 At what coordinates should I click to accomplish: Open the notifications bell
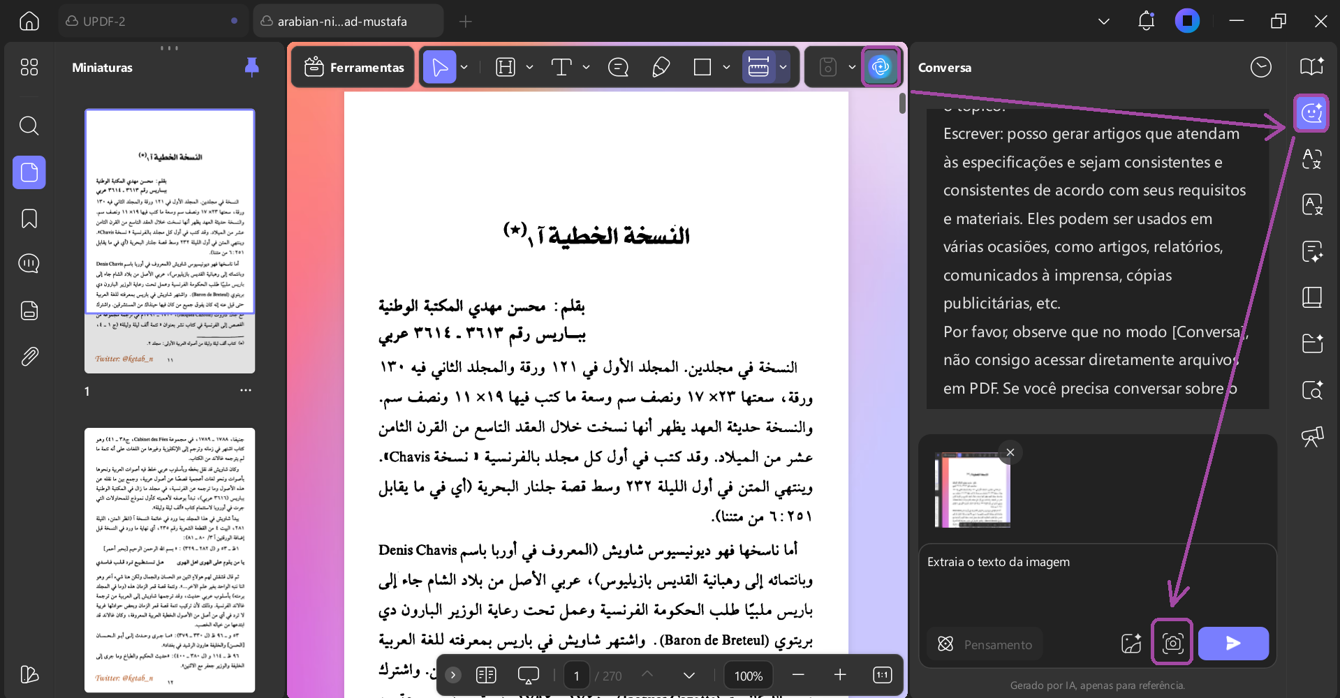coord(1146,21)
